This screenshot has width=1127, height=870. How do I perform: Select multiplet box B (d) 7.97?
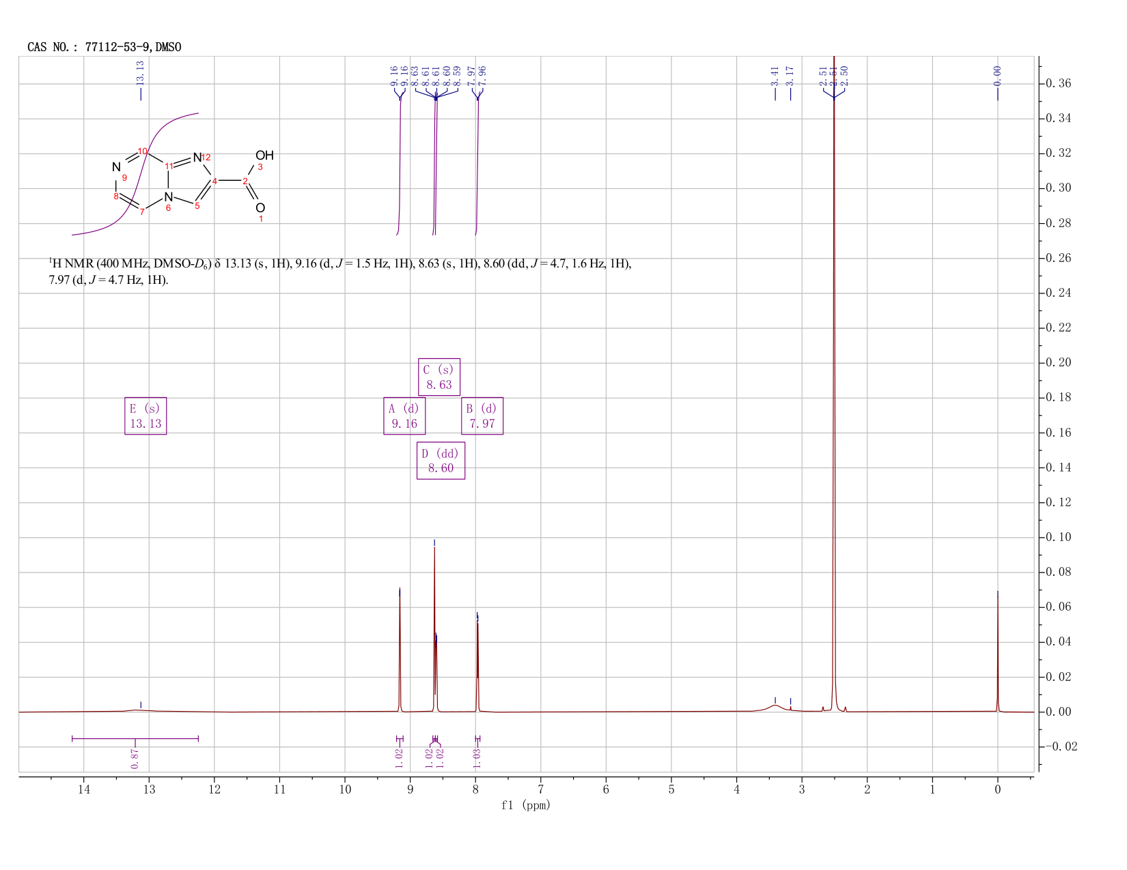[x=482, y=416]
